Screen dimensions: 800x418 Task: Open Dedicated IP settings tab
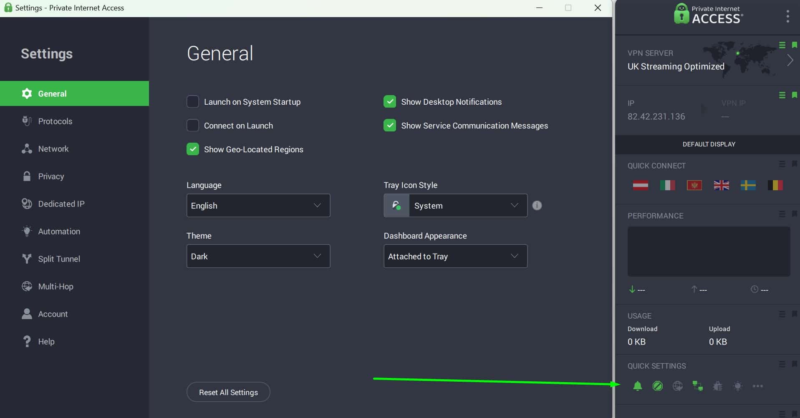[x=74, y=204]
